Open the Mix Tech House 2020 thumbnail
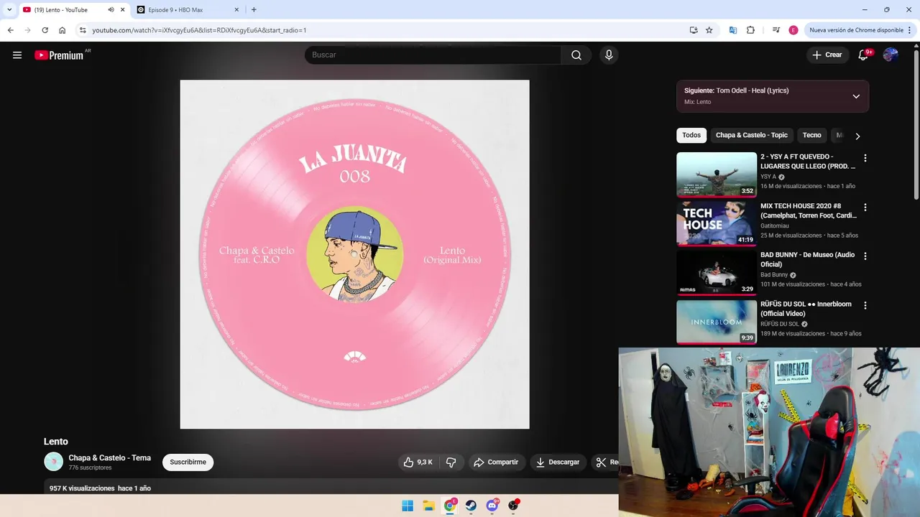 coord(717,223)
